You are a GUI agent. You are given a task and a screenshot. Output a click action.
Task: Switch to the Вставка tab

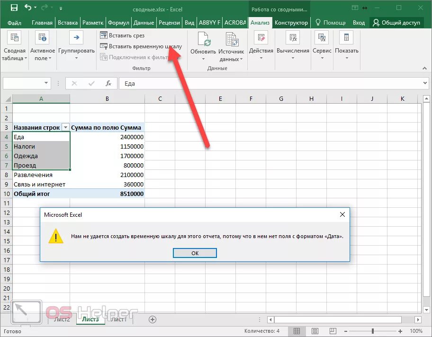67,23
